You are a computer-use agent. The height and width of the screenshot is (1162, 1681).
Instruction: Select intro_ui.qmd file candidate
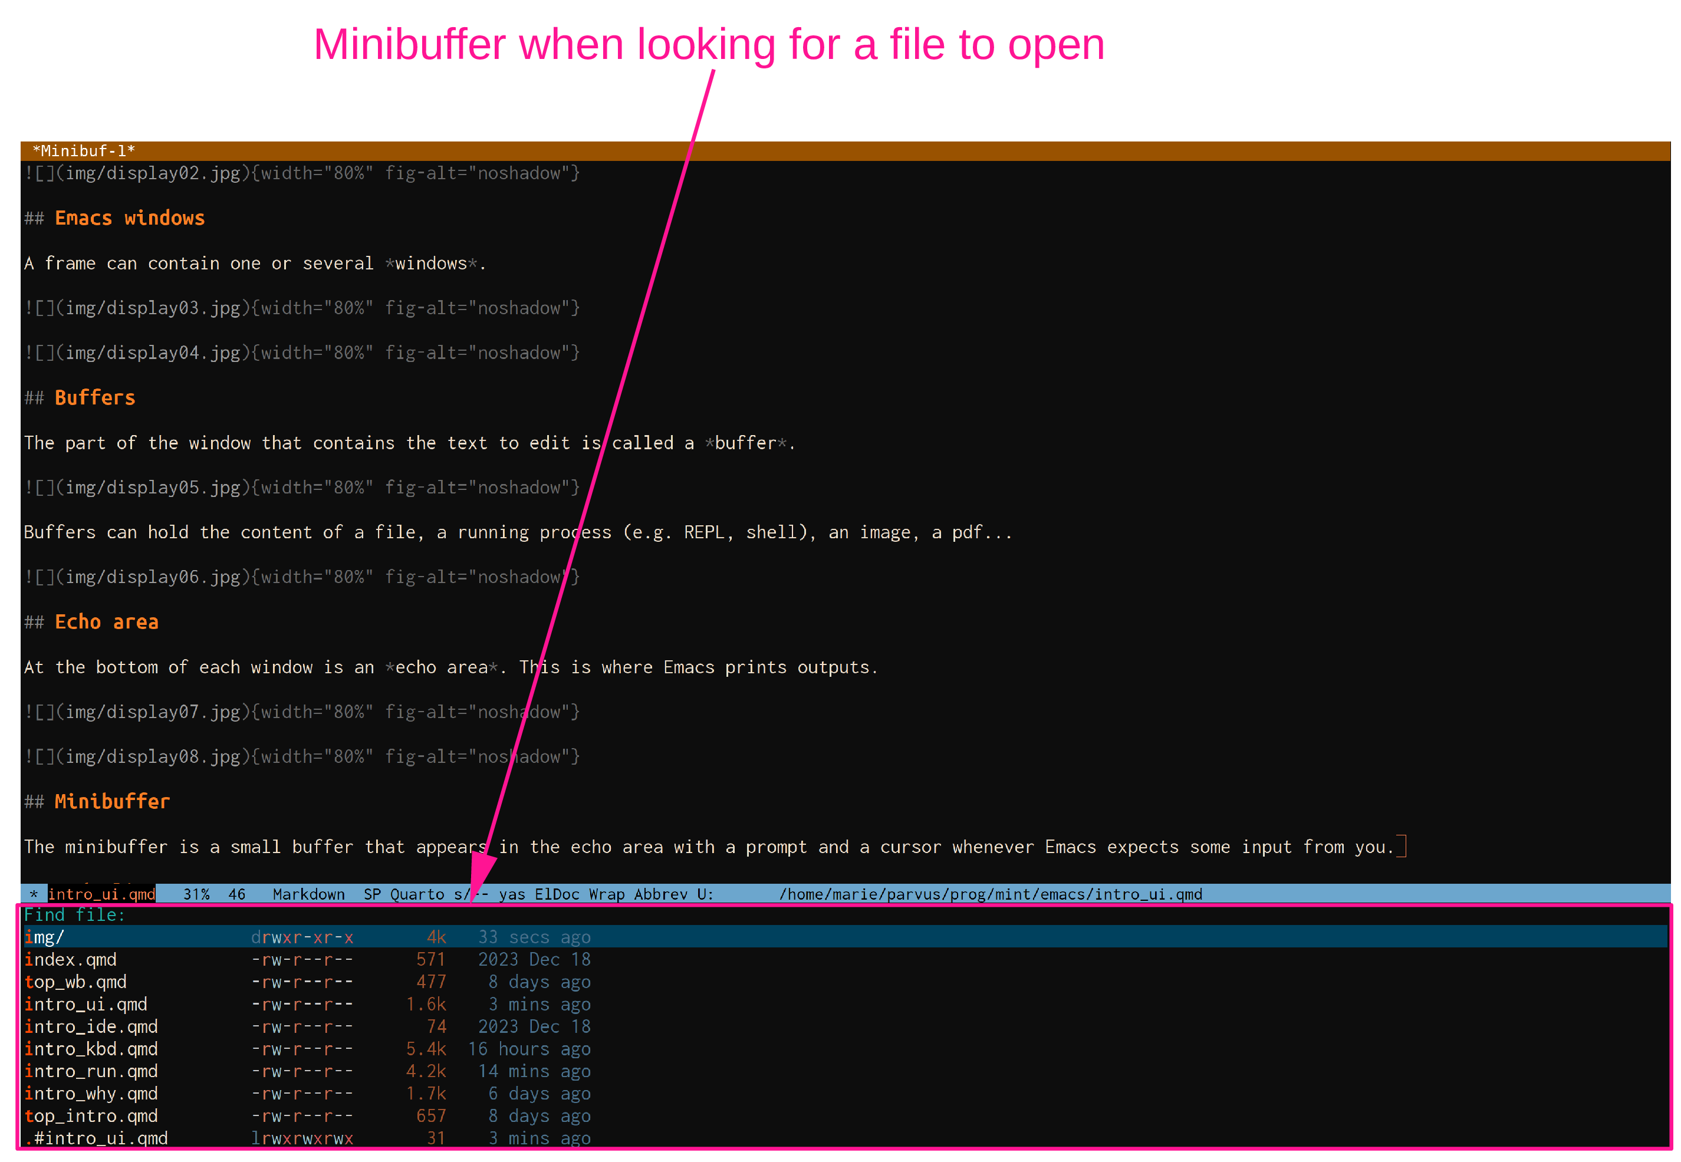tap(86, 1005)
